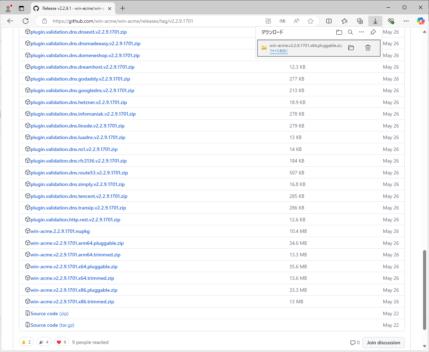429x352 pixels.
Task: Download win-acme x86.trimmed.zip
Action: click(72, 302)
